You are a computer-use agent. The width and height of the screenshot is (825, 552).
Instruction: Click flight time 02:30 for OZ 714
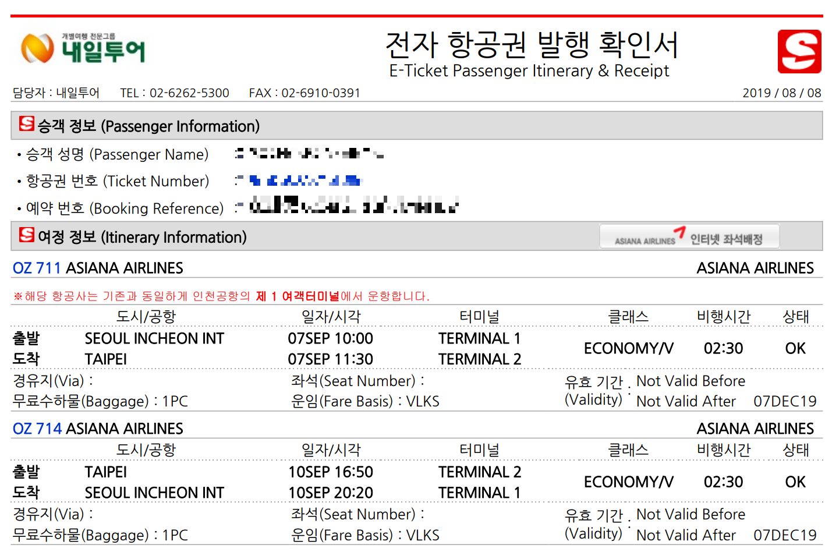tap(724, 482)
